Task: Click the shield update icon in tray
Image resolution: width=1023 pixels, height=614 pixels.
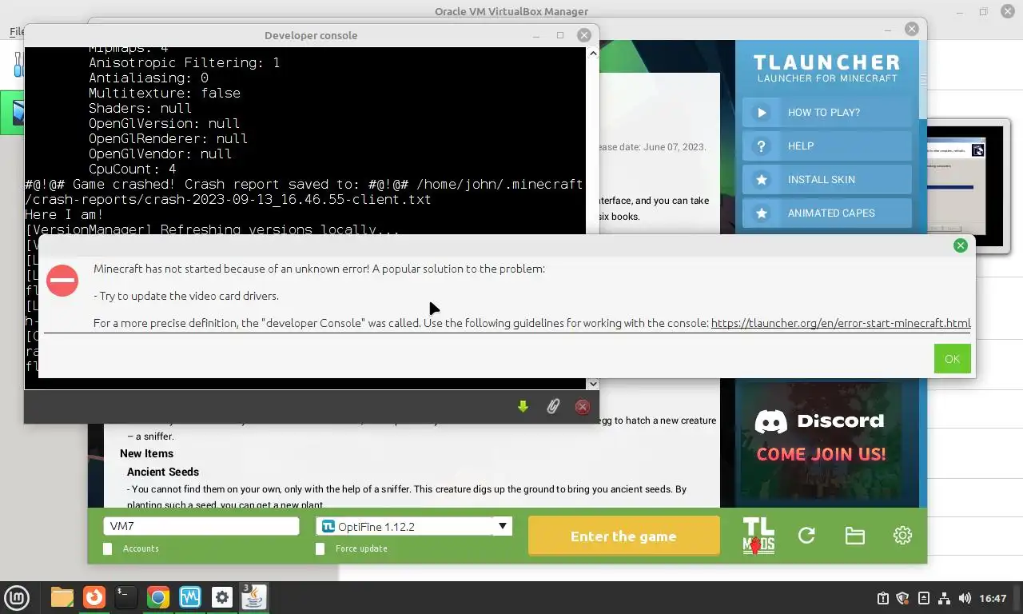Action: (x=902, y=598)
